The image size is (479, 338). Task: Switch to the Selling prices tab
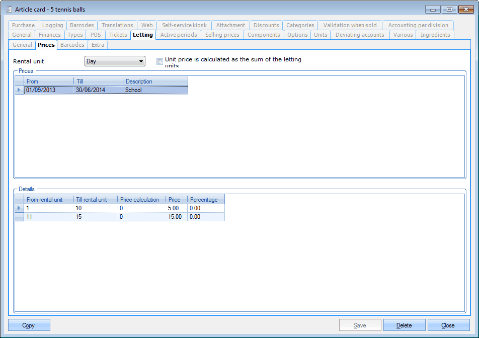tap(222, 35)
